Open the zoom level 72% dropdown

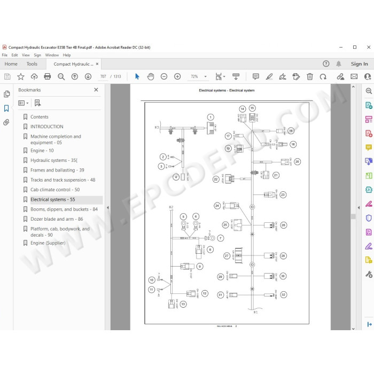pos(205,76)
